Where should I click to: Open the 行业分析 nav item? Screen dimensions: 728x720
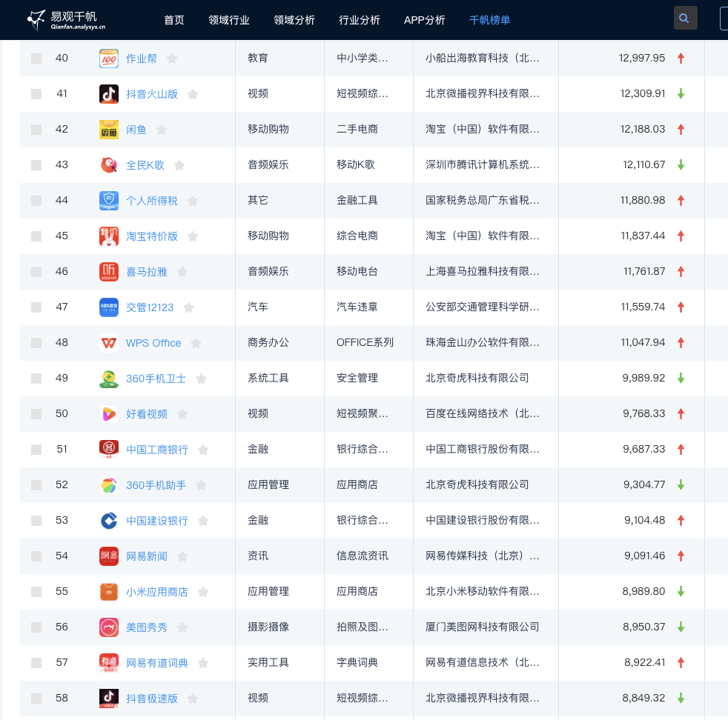tap(360, 20)
